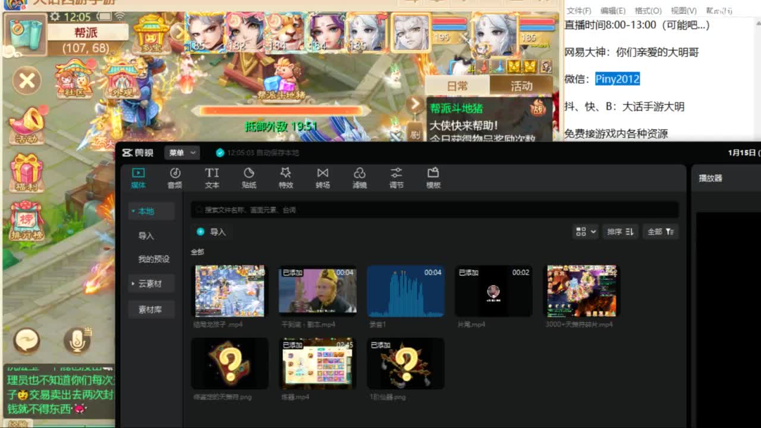Click the auto-save status checkmark icon
This screenshot has height=428, width=761.
click(220, 153)
